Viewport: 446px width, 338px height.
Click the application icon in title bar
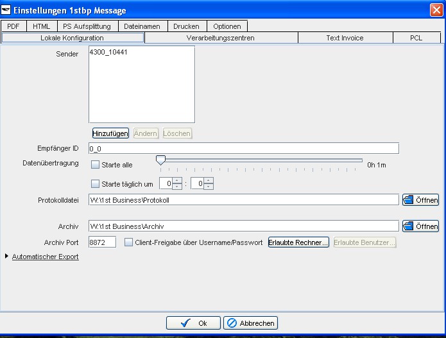pyautogui.click(x=6, y=10)
